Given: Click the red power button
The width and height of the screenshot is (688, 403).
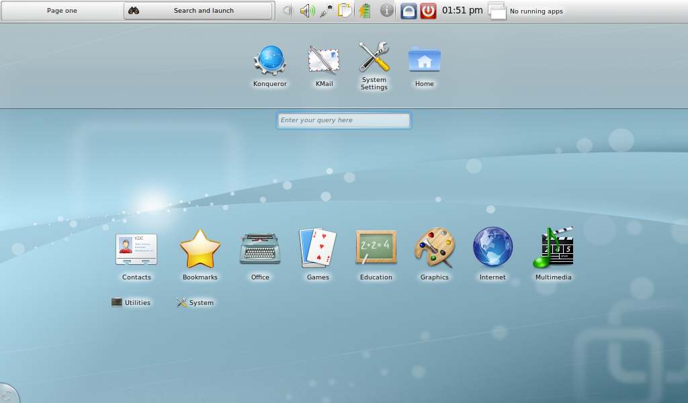Looking at the screenshot, I should (x=428, y=11).
